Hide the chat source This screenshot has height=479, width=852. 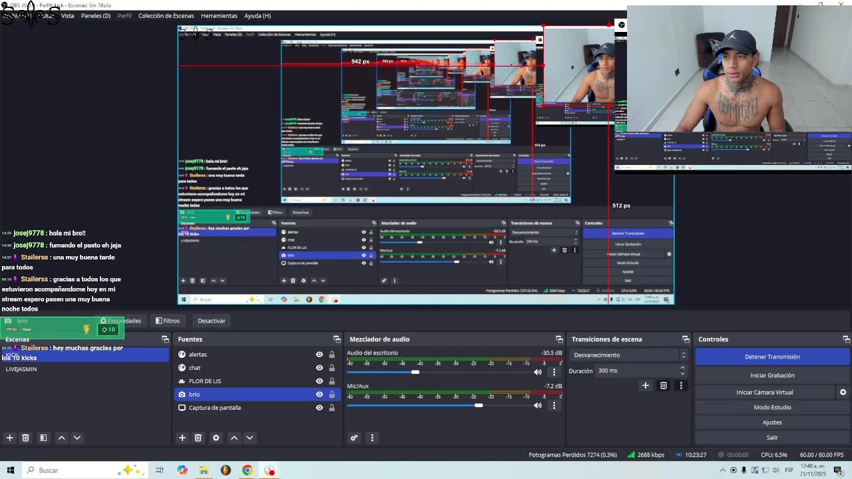319,368
